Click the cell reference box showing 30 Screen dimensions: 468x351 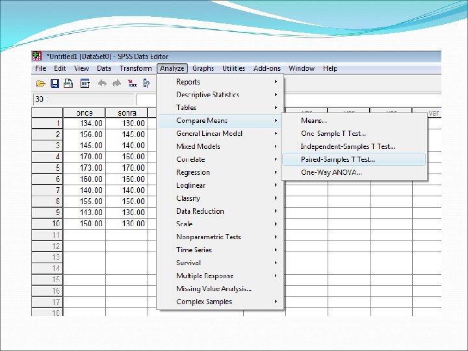pyautogui.click(x=83, y=99)
